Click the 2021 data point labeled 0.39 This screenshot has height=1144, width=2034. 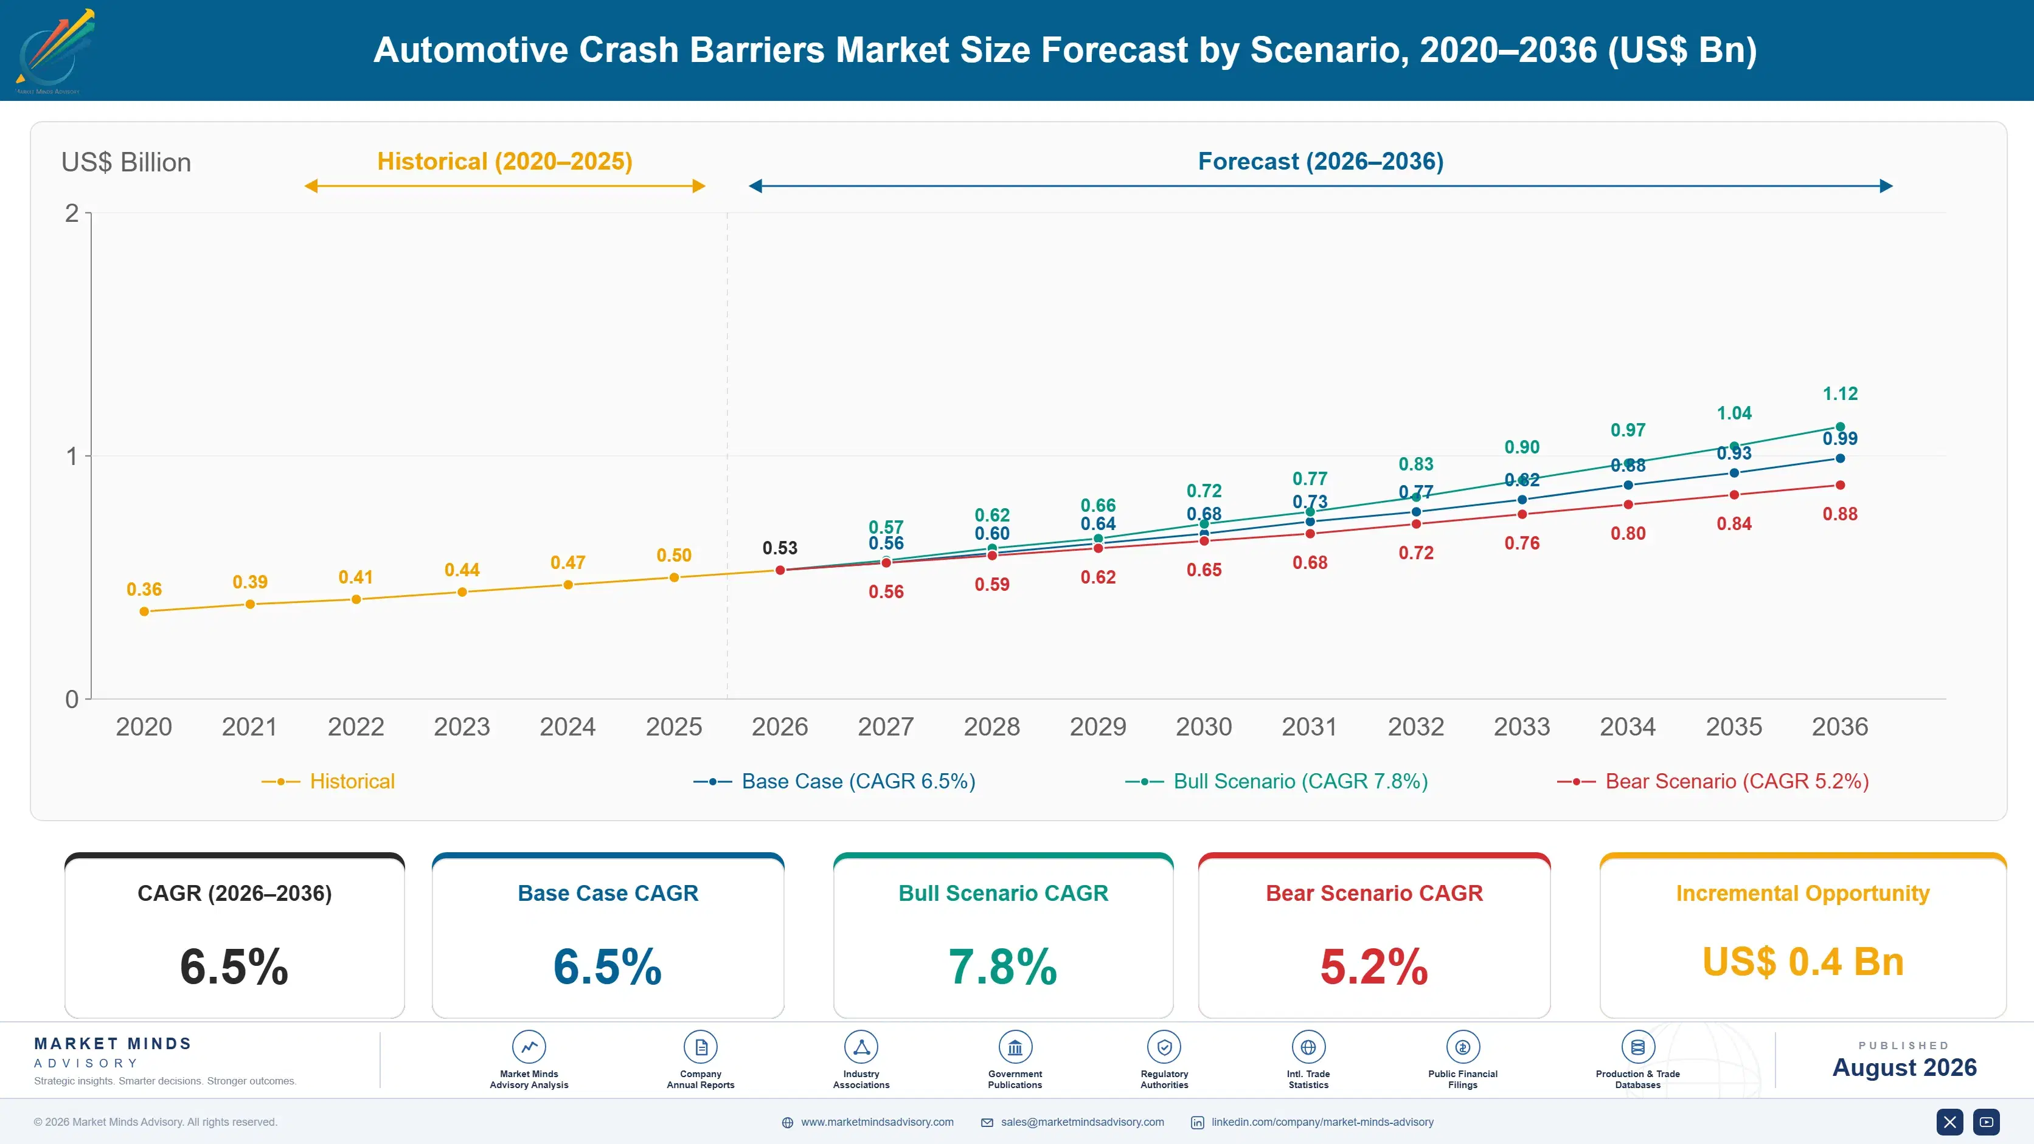251,604
